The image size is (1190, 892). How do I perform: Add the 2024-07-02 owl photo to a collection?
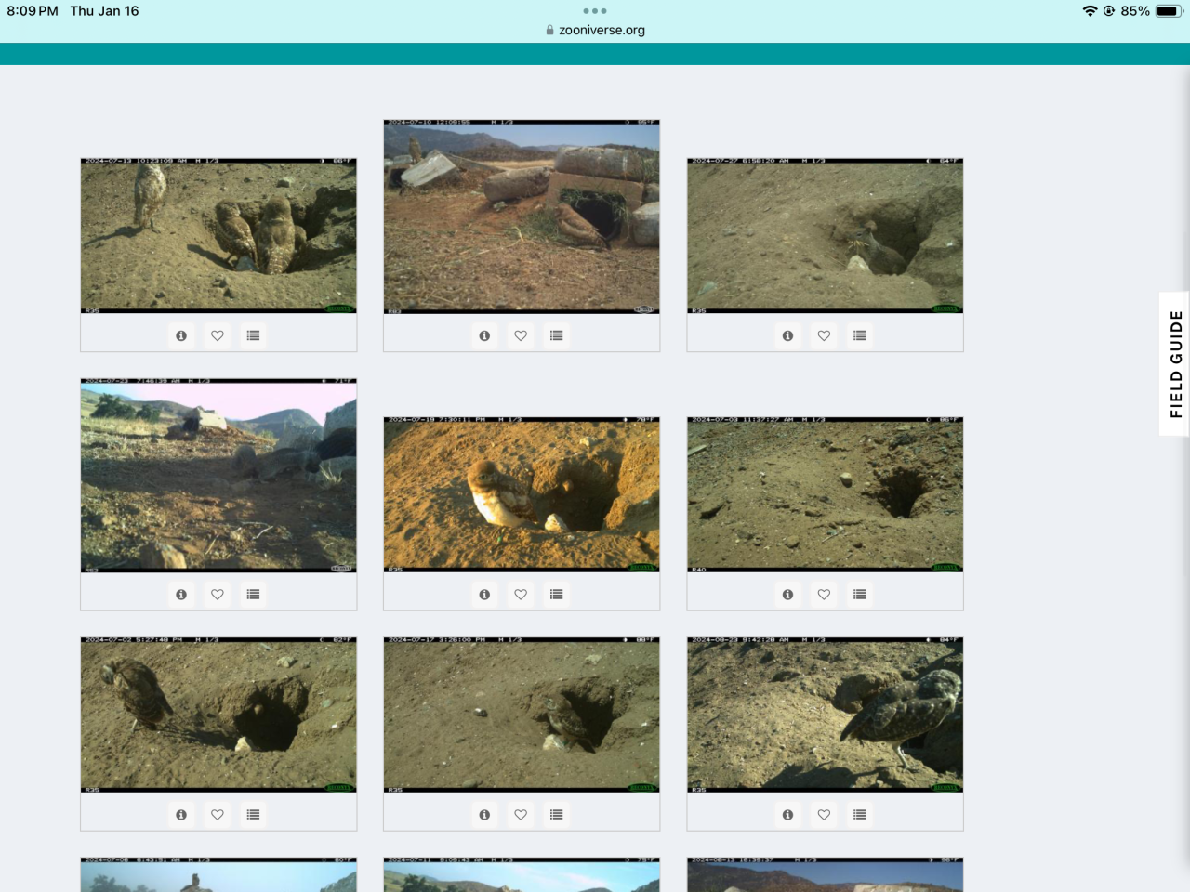point(253,814)
